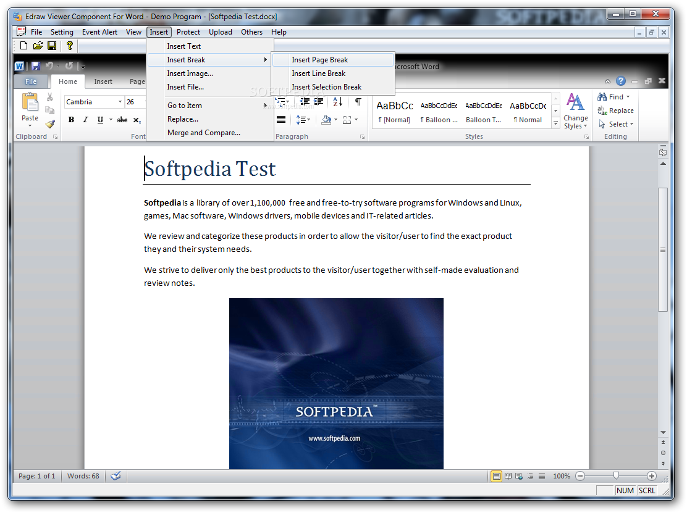Screen dimensions: 687x513
Task: Toggle show paragraph marks pilcrow
Action: [x=358, y=101]
